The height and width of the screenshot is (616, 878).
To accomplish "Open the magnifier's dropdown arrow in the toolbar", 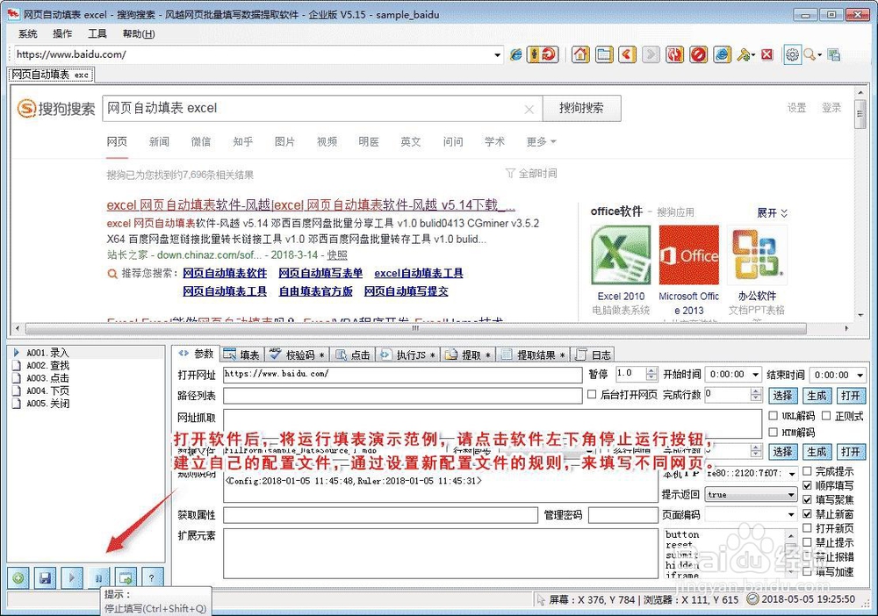I will pos(820,54).
